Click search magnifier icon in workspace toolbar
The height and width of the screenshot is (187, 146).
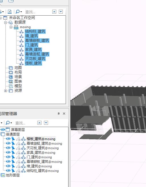click(18, 12)
